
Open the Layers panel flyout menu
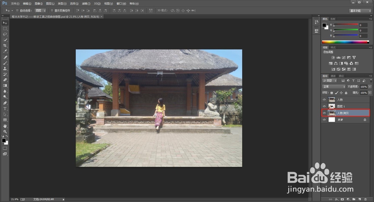coord(370,76)
